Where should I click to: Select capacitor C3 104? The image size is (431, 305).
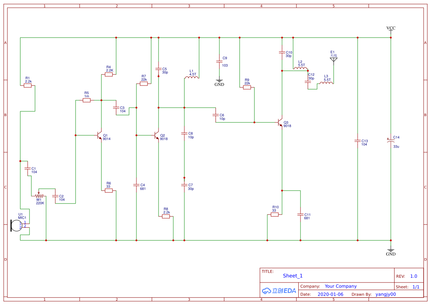tap(116, 108)
